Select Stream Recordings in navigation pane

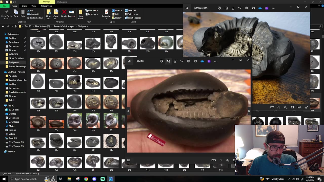click(17, 66)
